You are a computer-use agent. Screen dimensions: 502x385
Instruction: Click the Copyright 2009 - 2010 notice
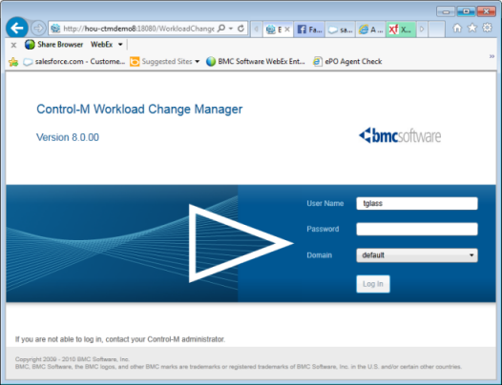point(72,359)
